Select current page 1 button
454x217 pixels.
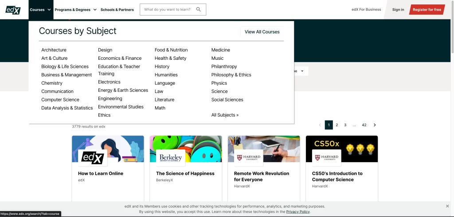click(x=329, y=125)
